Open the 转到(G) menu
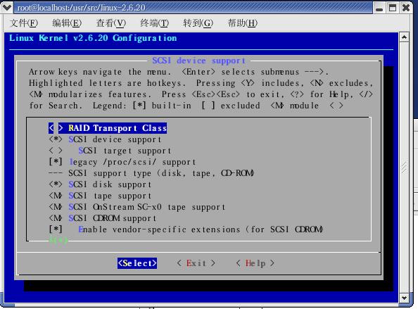Screen dimensions: 418x309 [x=198, y=23]
